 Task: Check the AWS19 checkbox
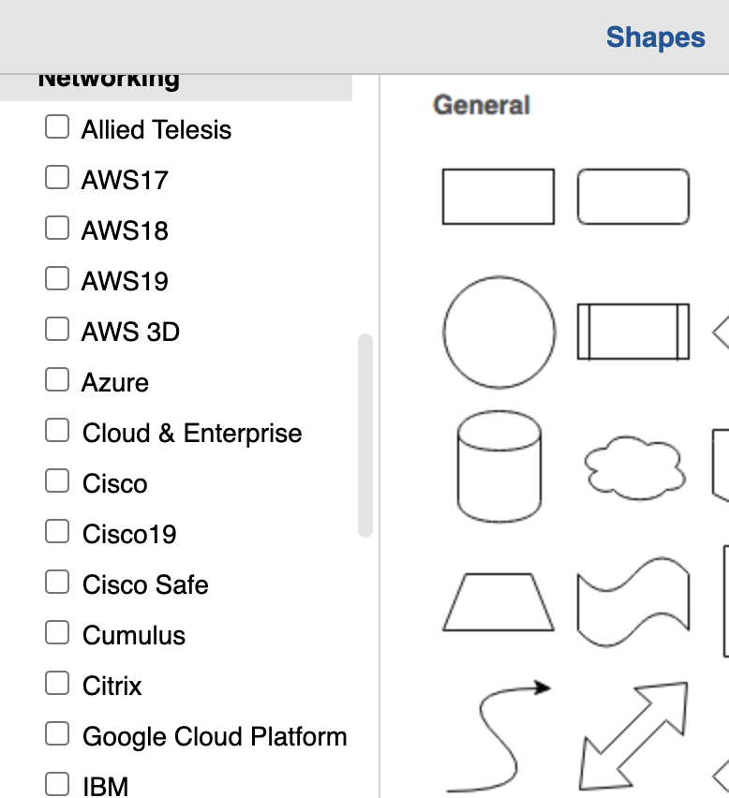(x=57, y=278)
